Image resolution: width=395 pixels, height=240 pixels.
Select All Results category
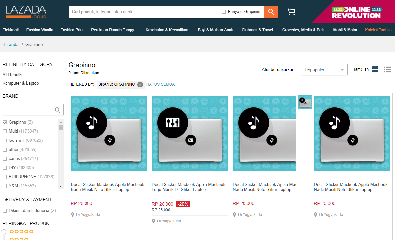12,75
